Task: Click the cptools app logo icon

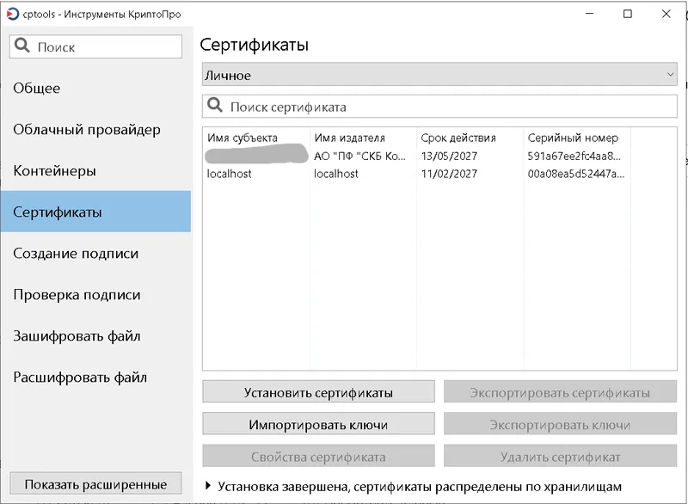Action: click(13, 14)
